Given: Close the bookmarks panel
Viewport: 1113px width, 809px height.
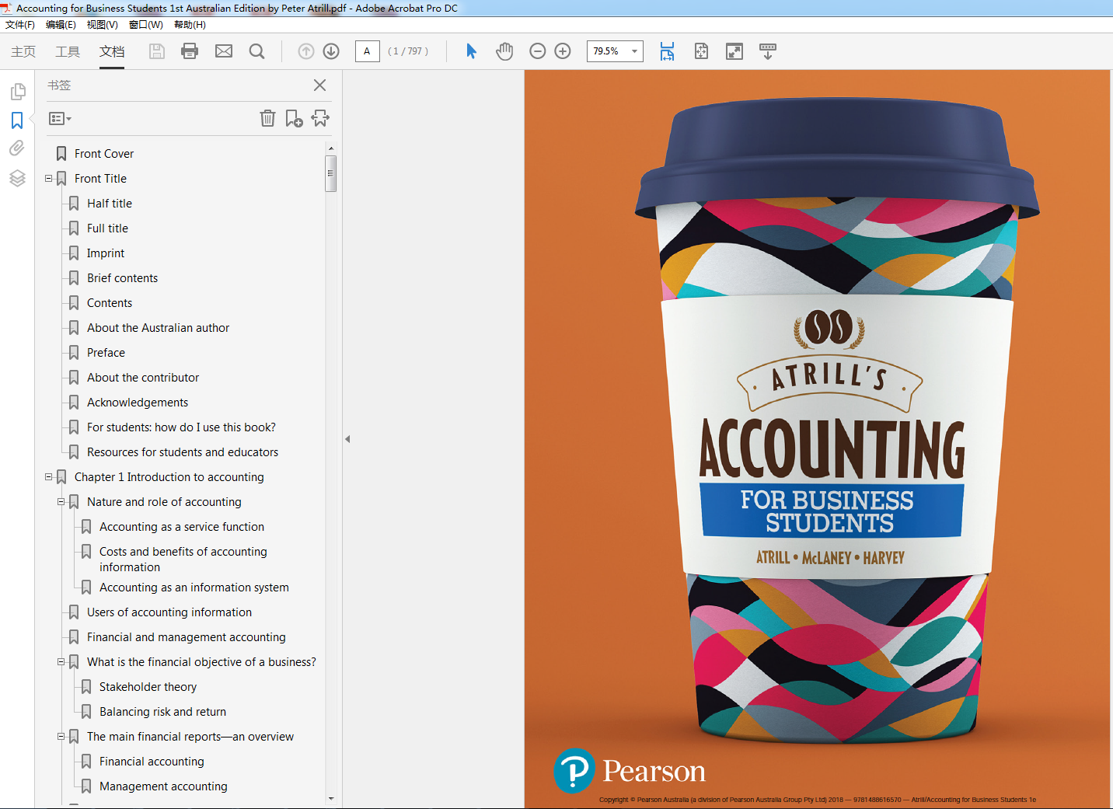Looking at the screenshot, I should (319, 85).
